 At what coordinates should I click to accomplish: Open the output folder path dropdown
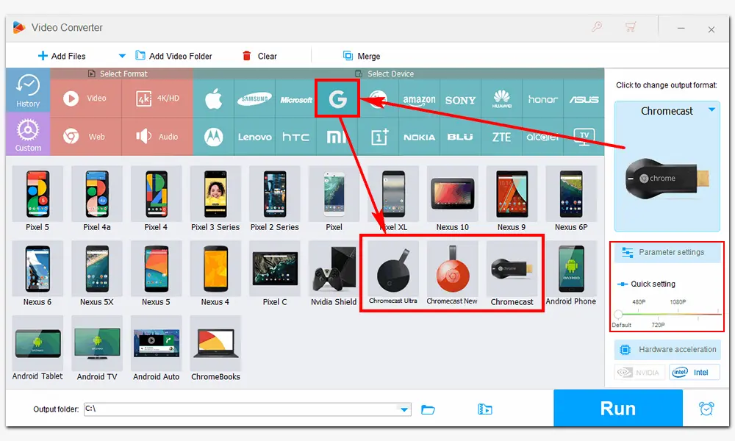[404, 409]
